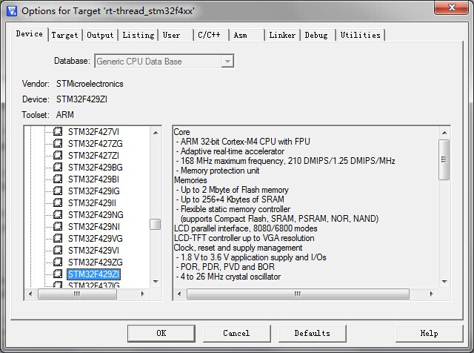The image size is (474, 353).
Task: Open the Utilities tab
Action: point(361,35)
